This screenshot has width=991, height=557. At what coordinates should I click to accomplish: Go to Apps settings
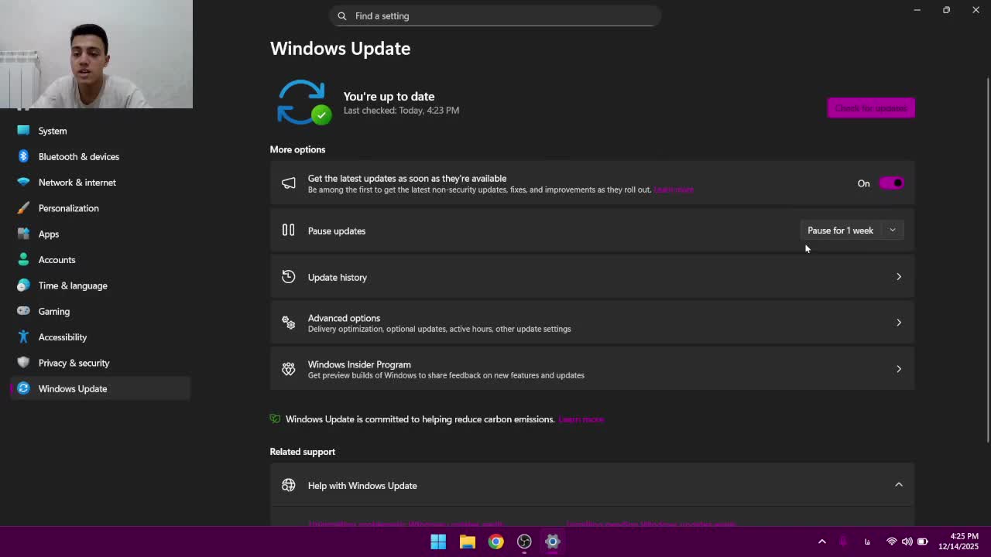tap(101, 234)
